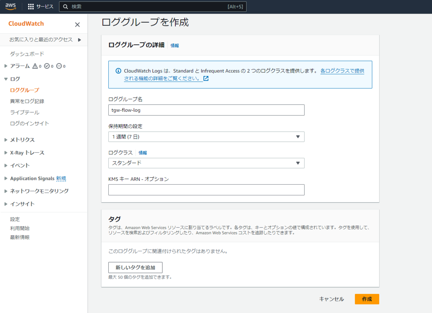Open Live Tail in sidebar
Image resolution: width=432 pixels, height=313 pixels.
[24, 112]
